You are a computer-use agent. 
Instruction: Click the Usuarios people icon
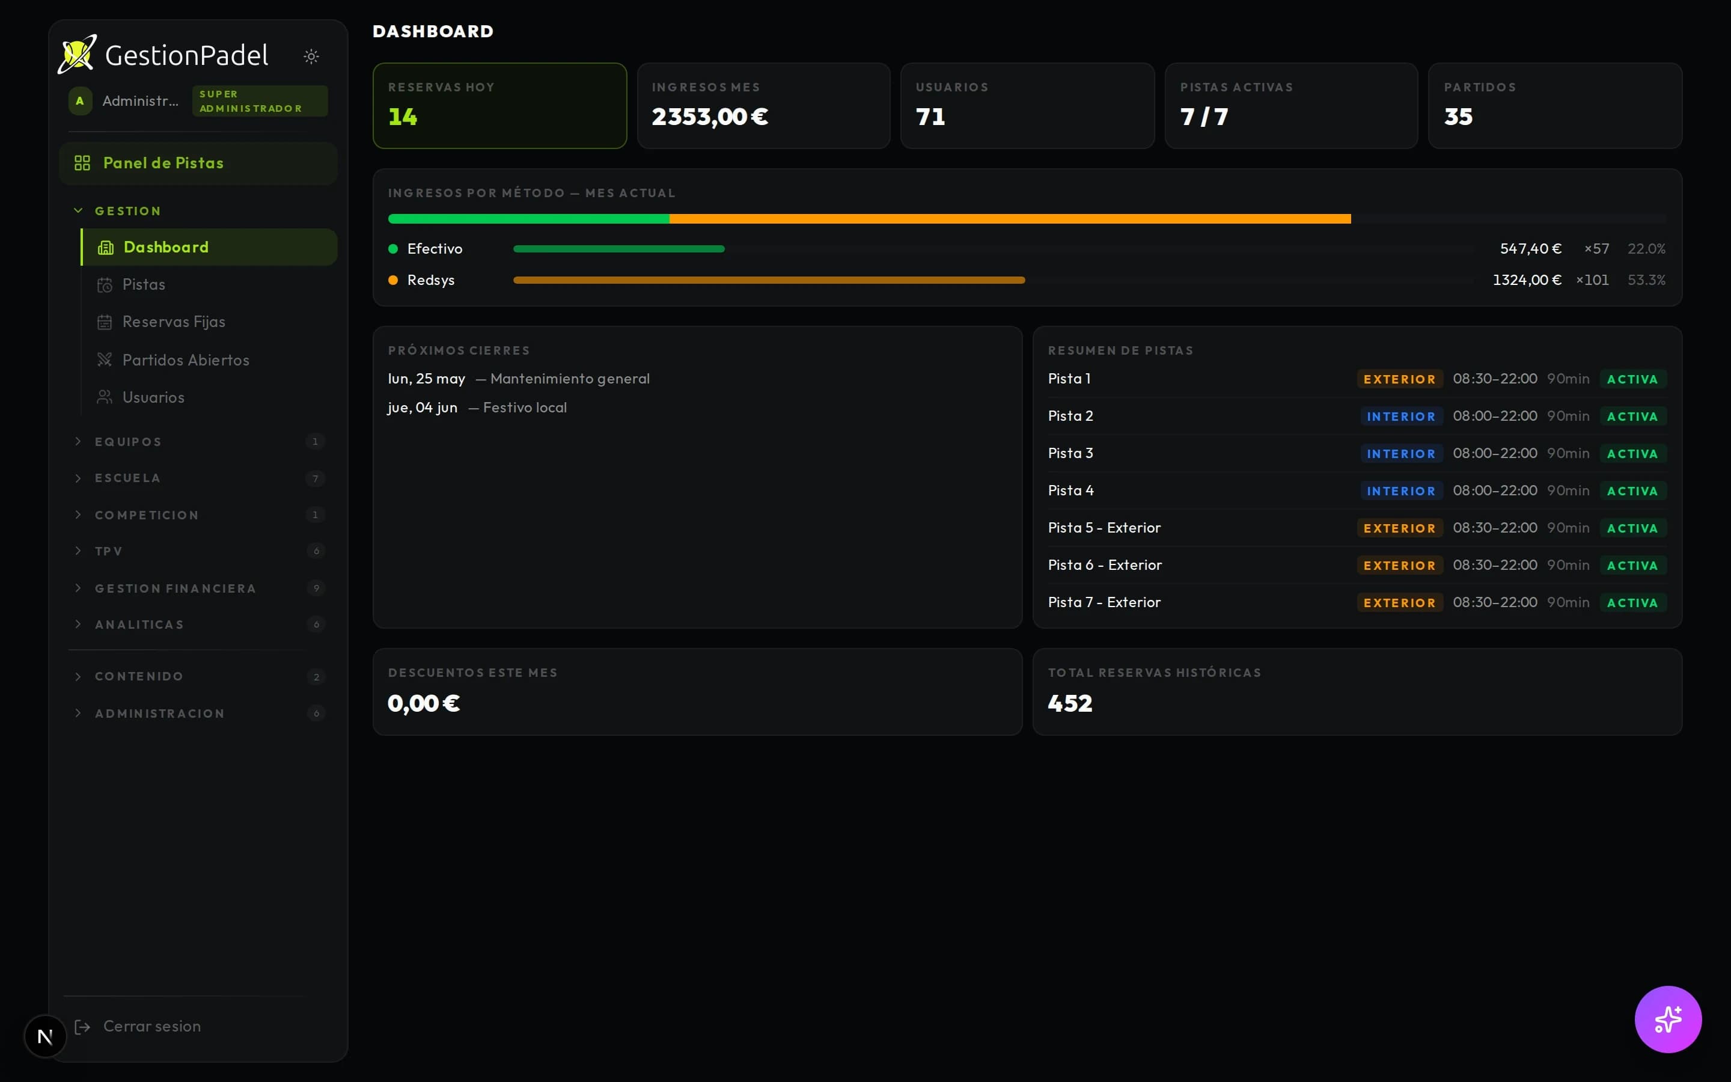[x=105, y=397]
